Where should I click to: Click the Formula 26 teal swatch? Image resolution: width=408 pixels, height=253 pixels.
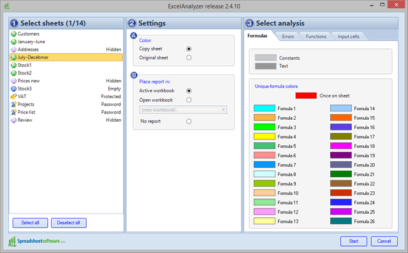click(x=341, y=221)
